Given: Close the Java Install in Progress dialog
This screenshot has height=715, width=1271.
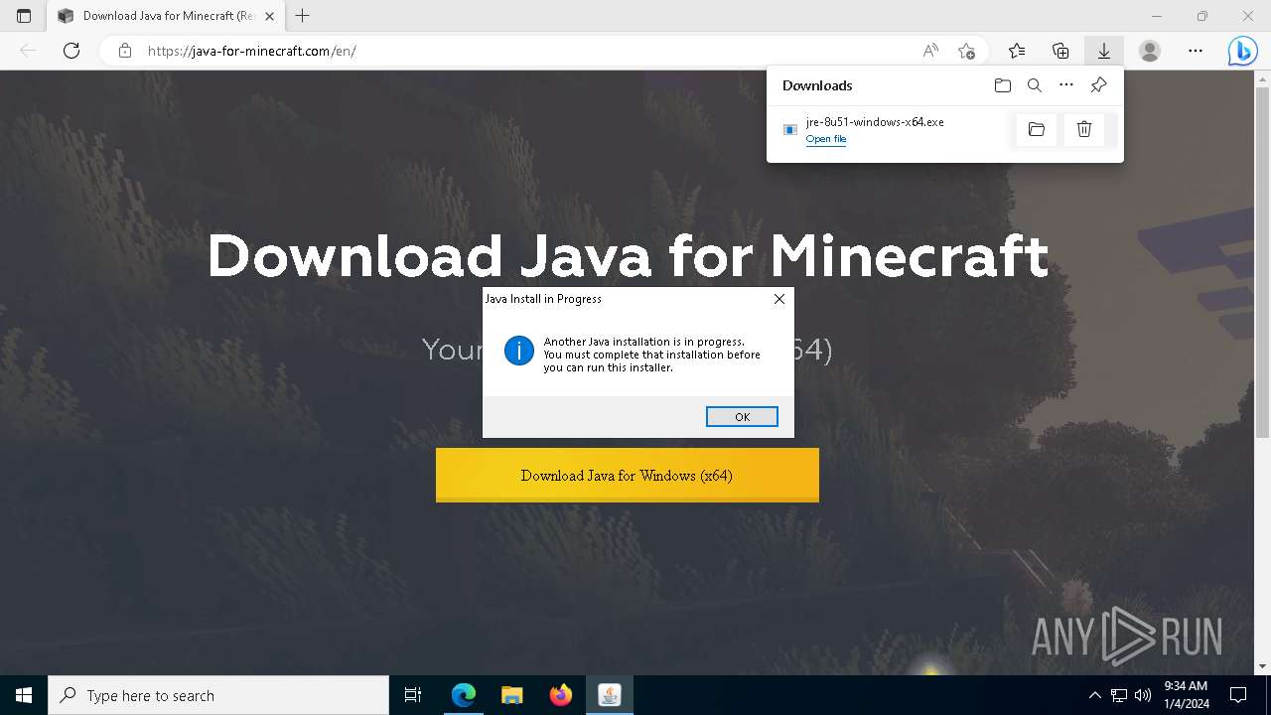Looking at the screenshot, I should tap(779, 299).
